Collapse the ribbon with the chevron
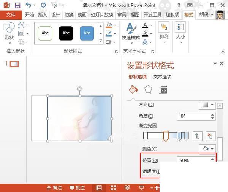Image resolution: width=228 pixels, height=192 pixels. 223,52
